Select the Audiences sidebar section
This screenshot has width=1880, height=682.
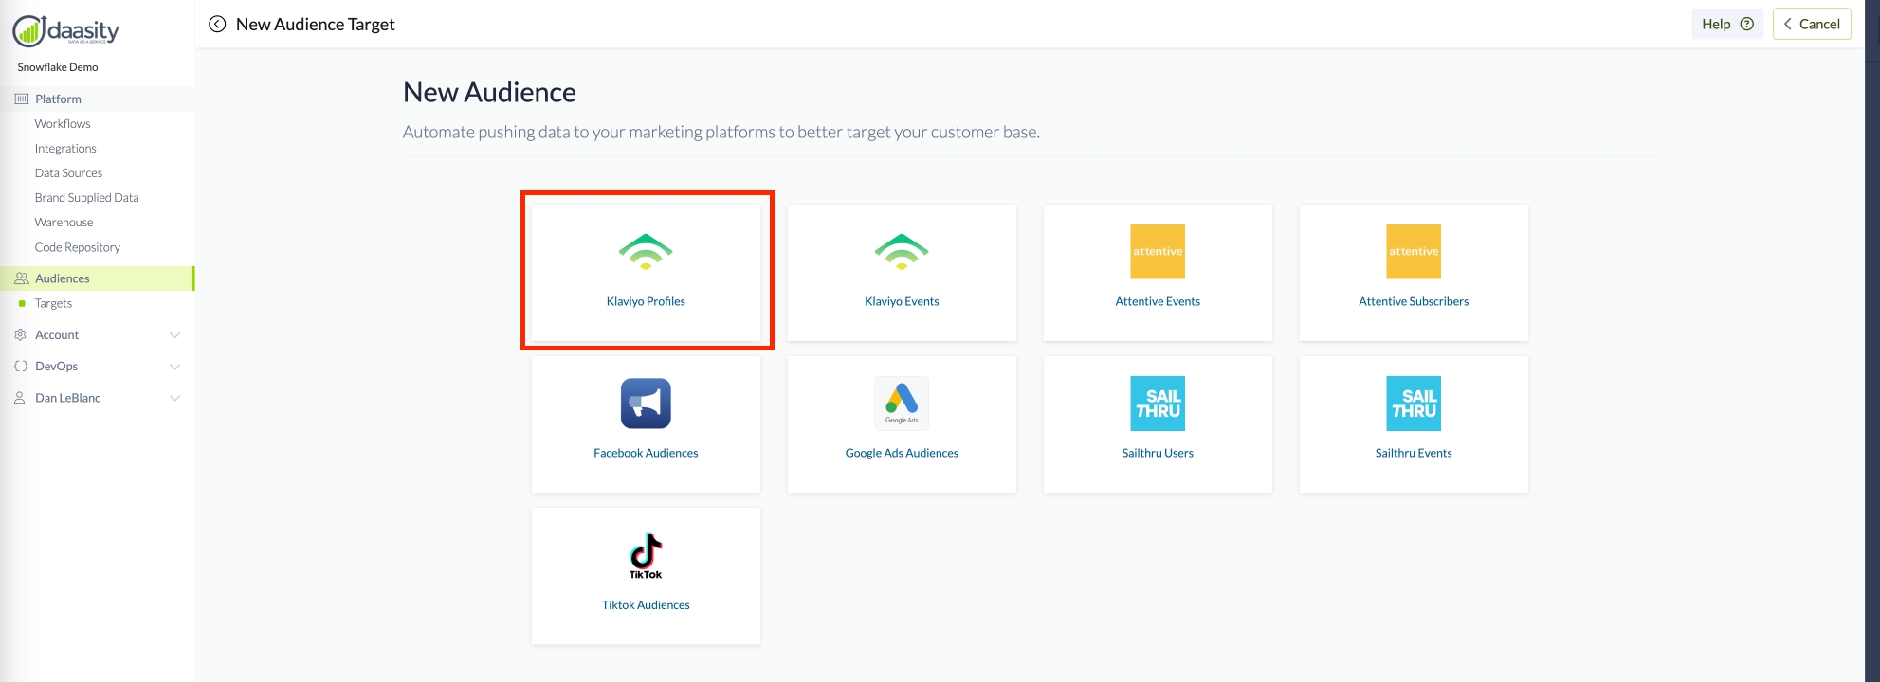pyautogui.click(x=63, y=278)
